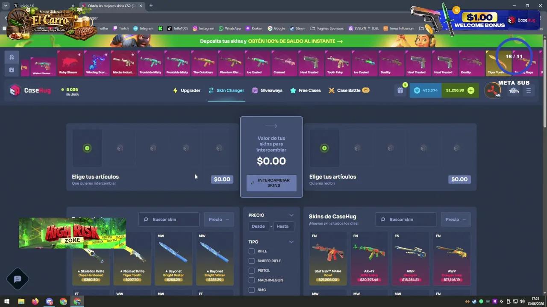Screen dimensions: 547x307
Task: Click the deposit skins promo banner
Action: (x=271, y=41)
